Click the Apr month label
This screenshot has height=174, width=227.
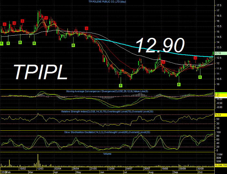[56, 172]
